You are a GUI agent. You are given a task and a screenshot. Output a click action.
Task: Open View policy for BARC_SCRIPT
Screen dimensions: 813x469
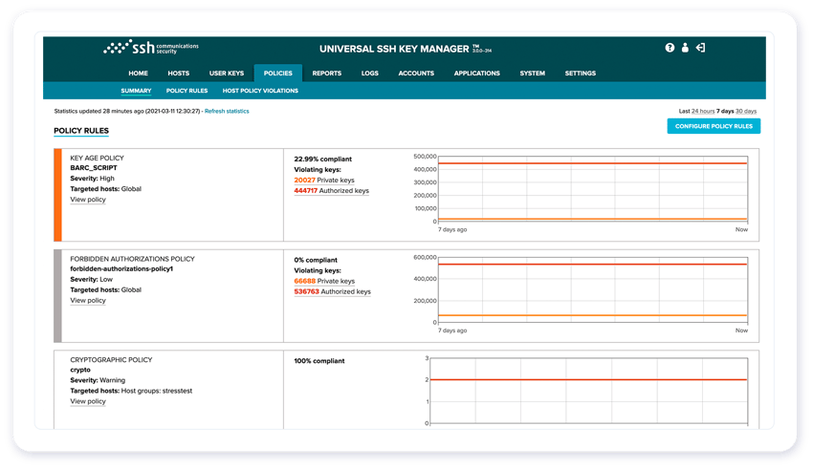88,200
